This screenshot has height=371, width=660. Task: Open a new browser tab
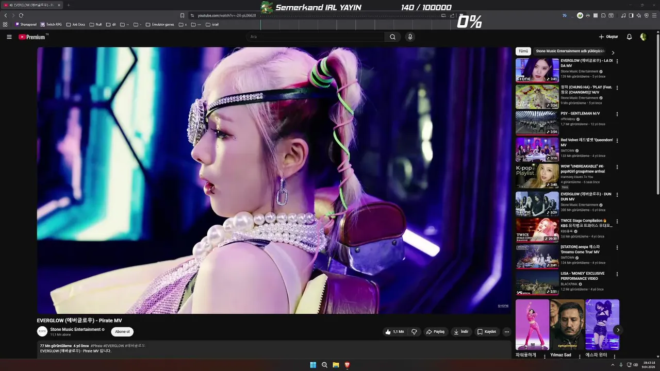click(68, 5)
